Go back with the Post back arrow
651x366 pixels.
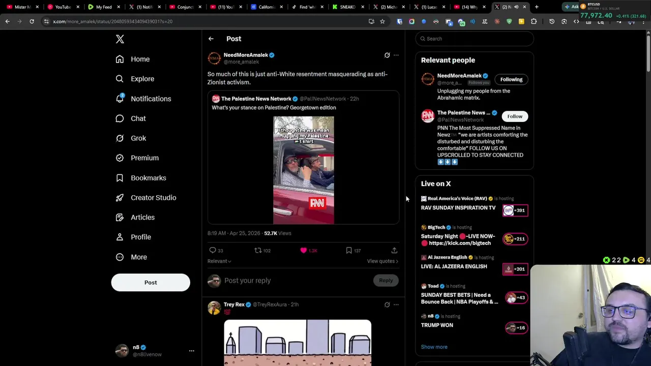click(211, 39)
